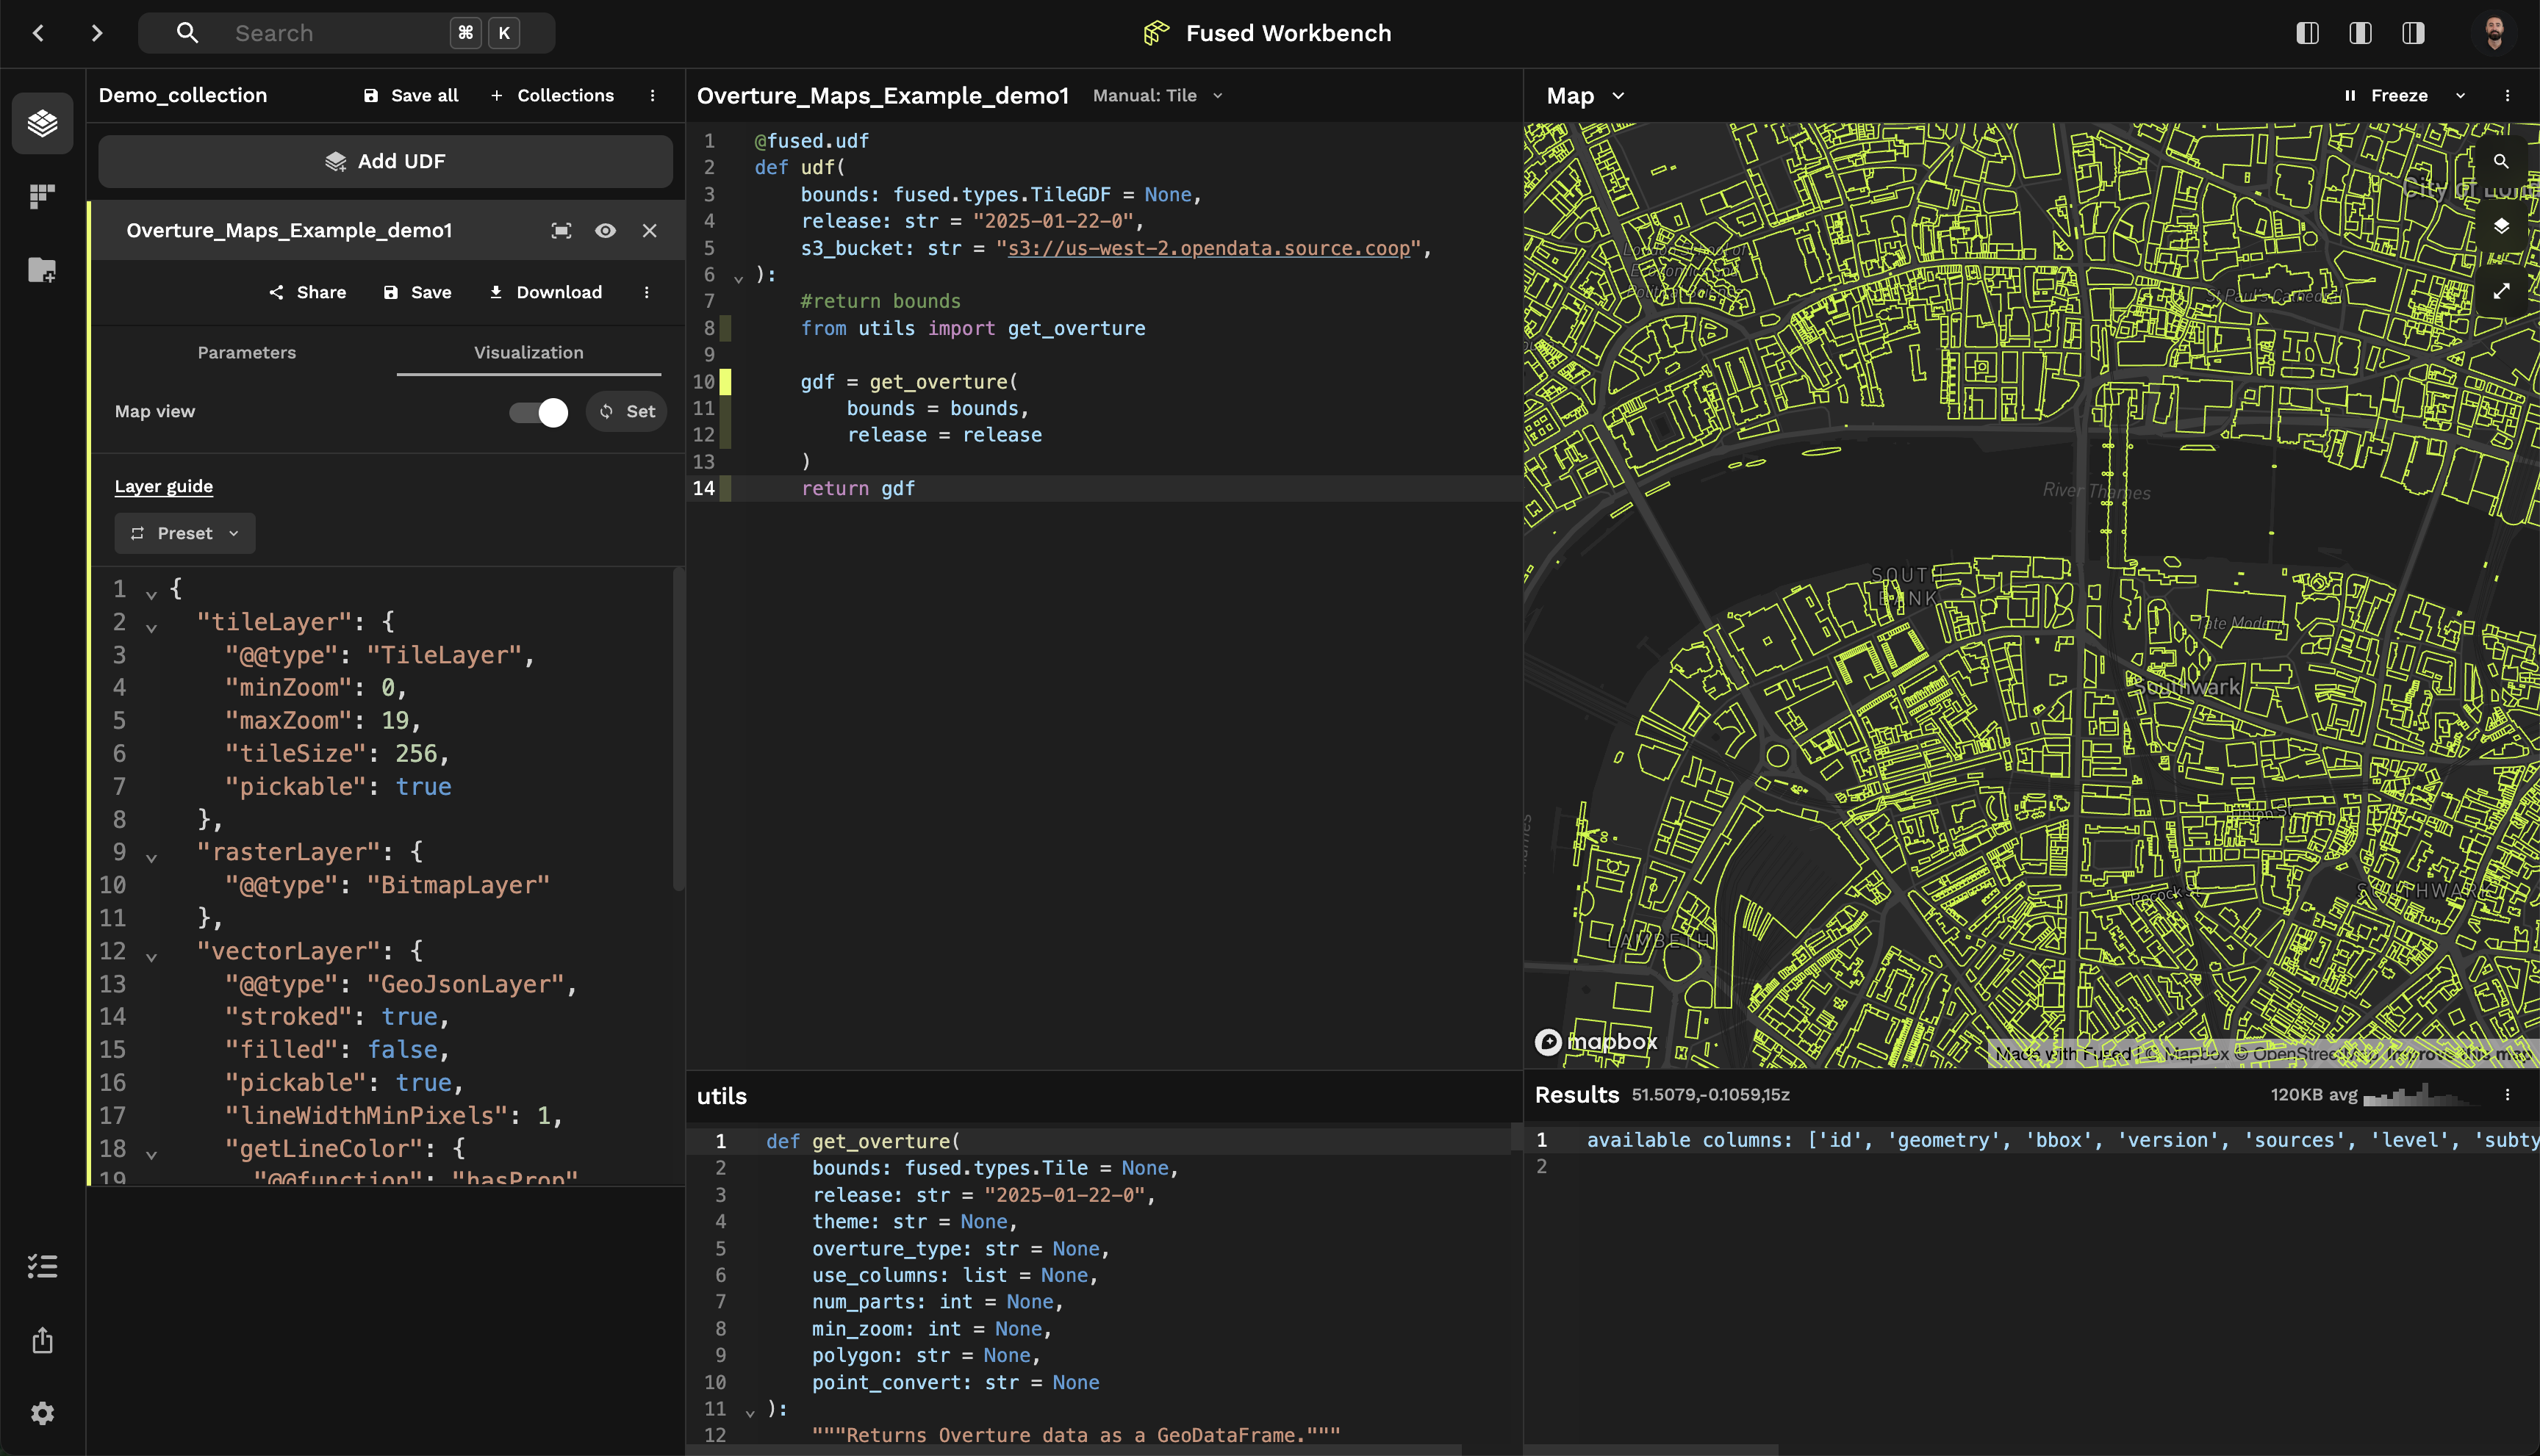Go back with the left arrow
This screenshot has width=2540, height=1456.
click(x=38, y=33)
